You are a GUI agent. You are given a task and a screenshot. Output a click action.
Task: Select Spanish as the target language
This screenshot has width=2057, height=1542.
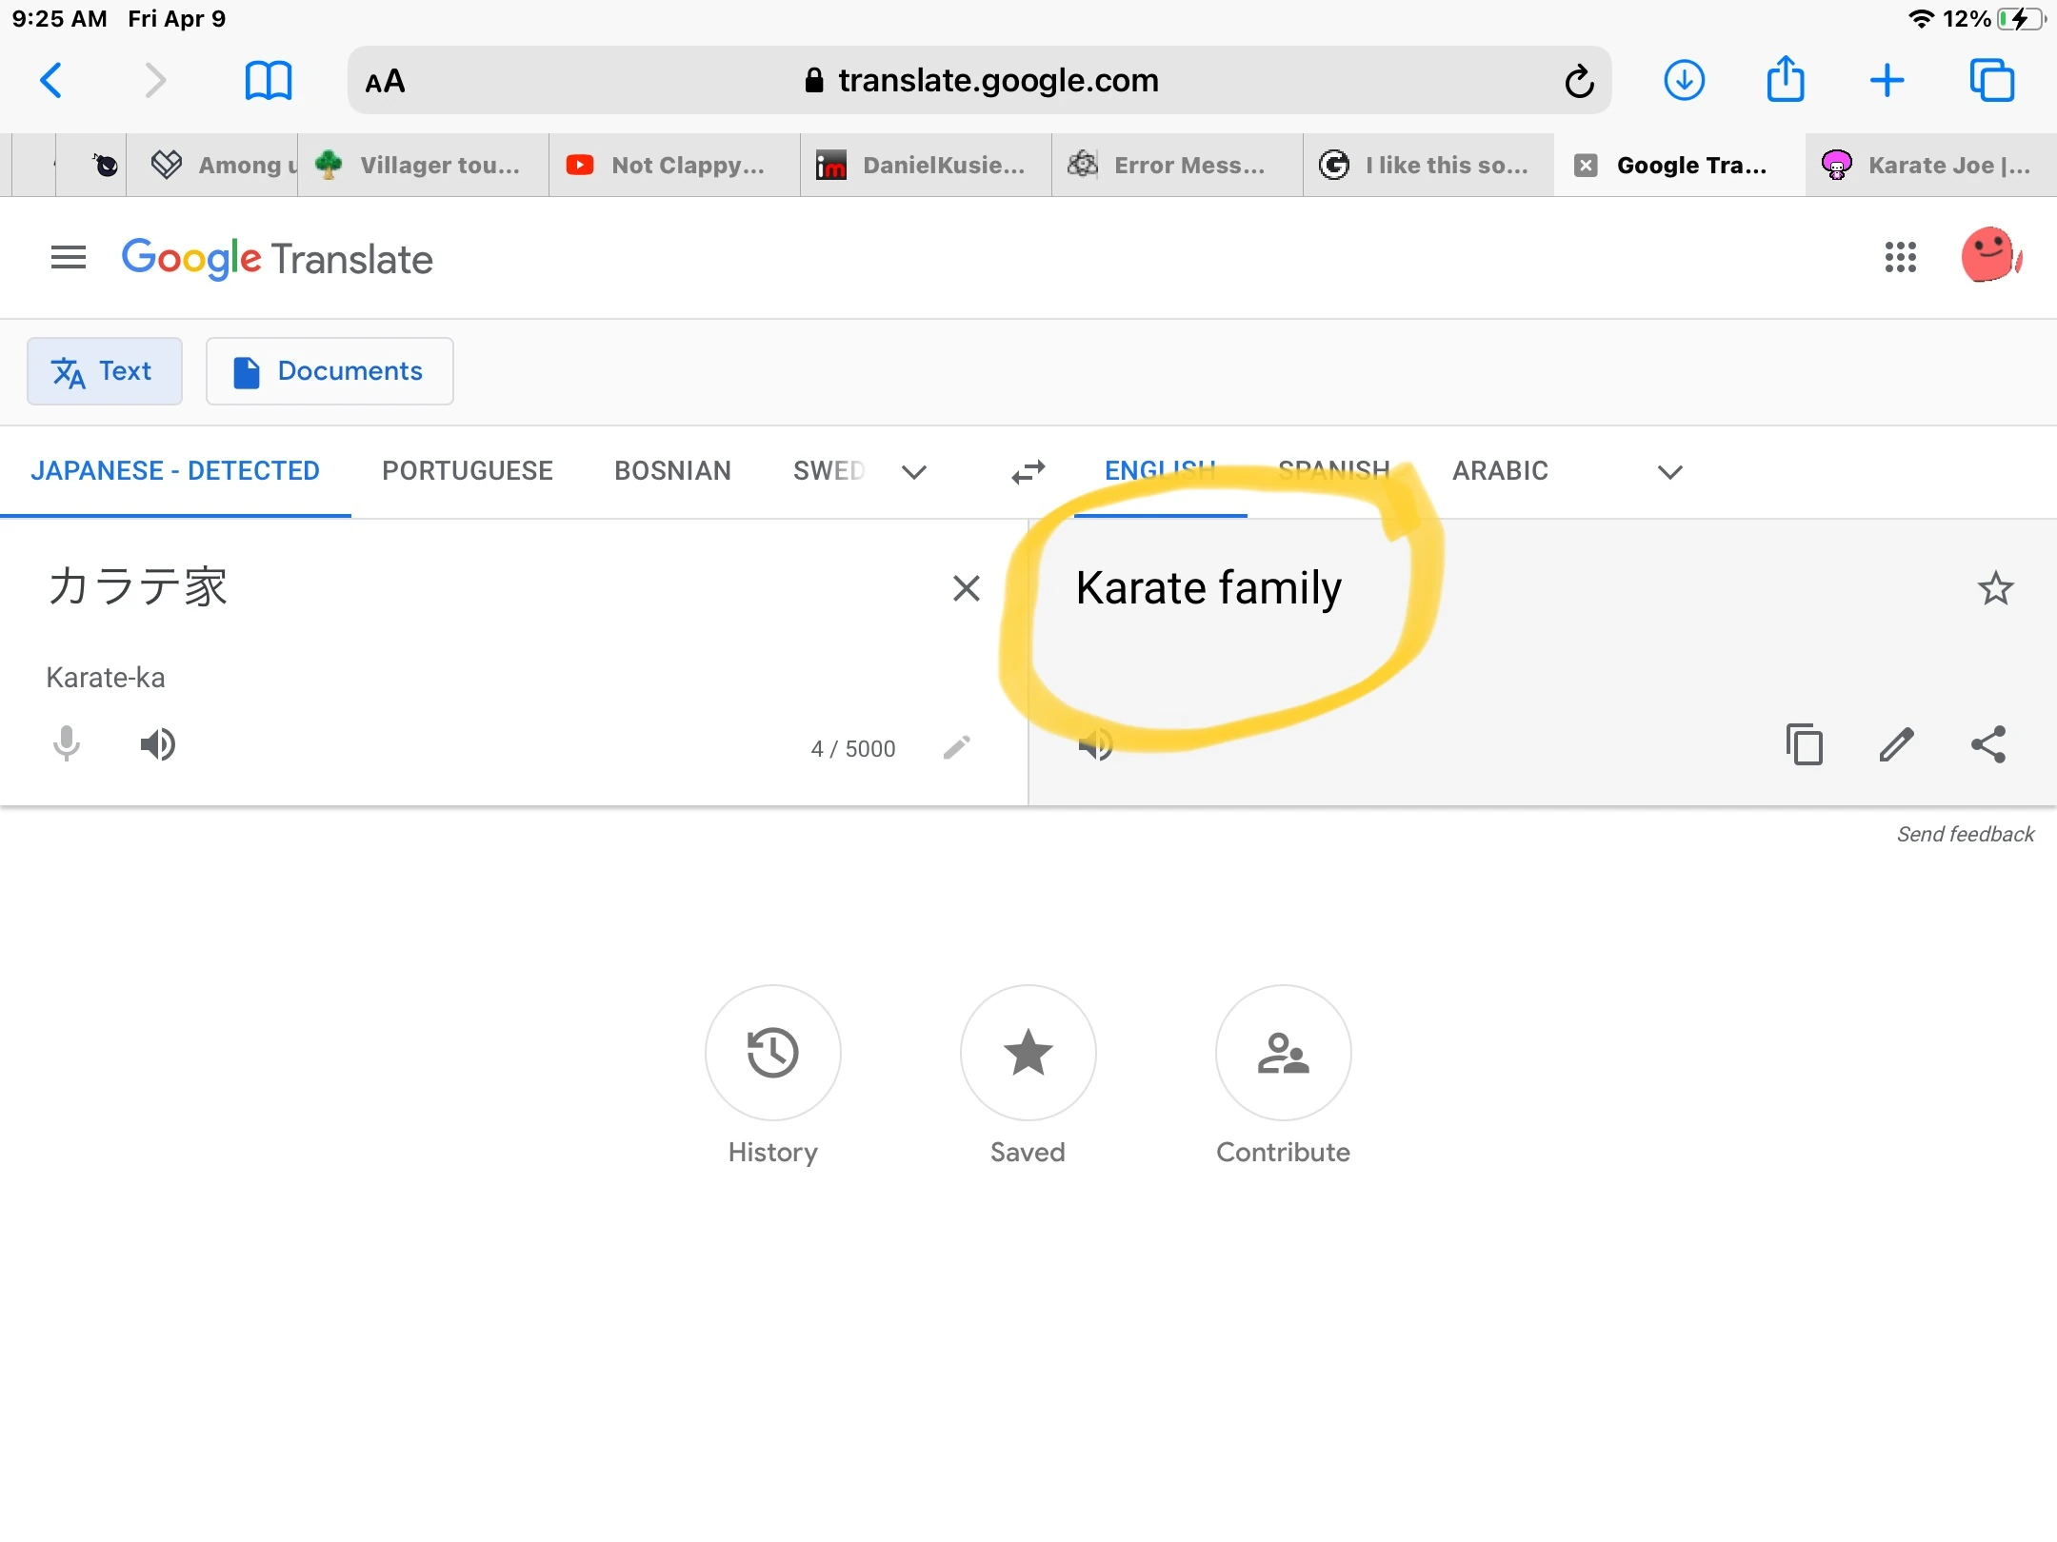click(x=1333, y=470)
